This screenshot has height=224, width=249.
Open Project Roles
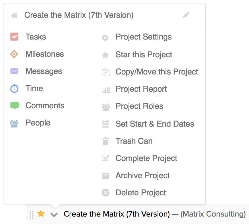(x=139, y=106)
